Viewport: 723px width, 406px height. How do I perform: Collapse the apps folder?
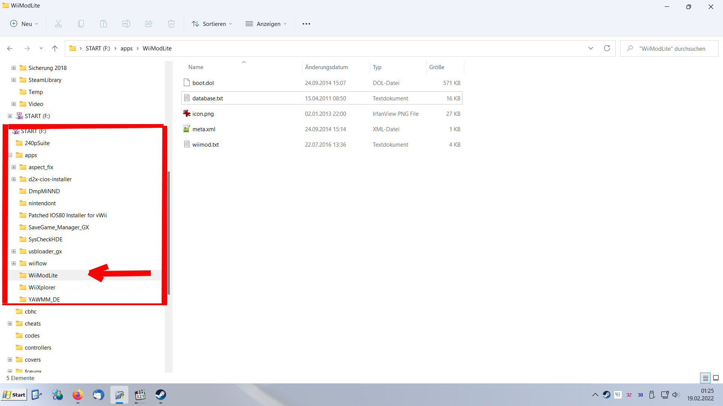pyautogui.click(x=10, y=155)
